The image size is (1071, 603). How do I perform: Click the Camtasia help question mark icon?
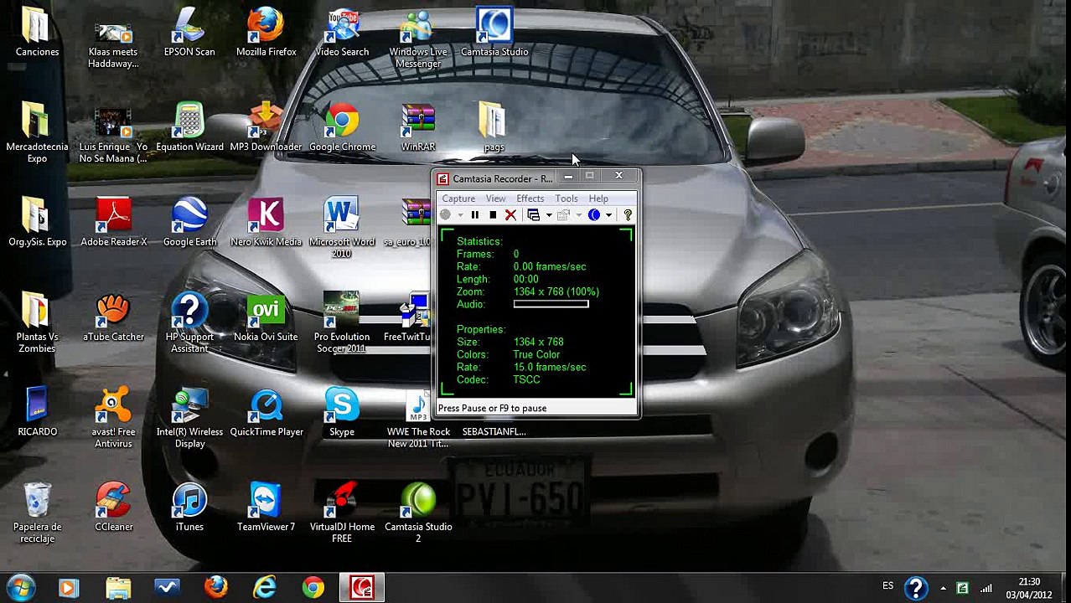[628, 215]
